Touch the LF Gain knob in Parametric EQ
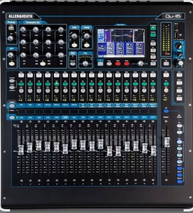Viewport: 193px width, 213px height. pos(23,55)
